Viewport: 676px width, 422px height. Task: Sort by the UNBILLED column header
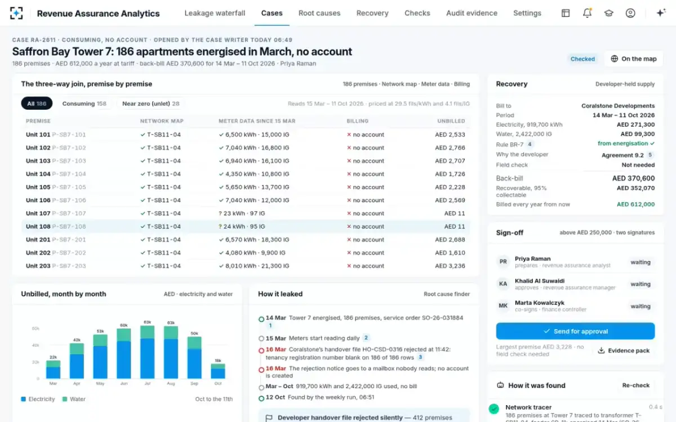451,121
